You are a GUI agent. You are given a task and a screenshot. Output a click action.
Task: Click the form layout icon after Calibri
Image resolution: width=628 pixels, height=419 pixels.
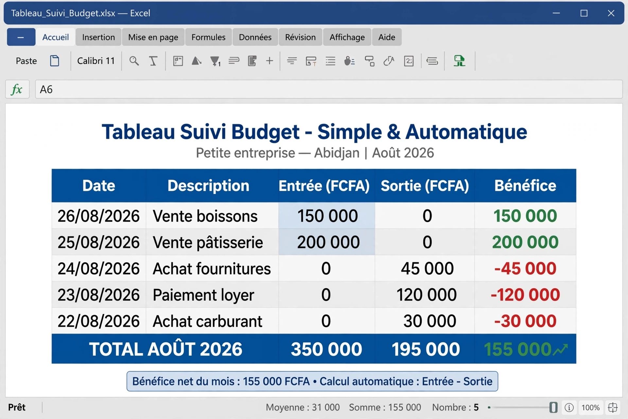(x=178, y=61)
